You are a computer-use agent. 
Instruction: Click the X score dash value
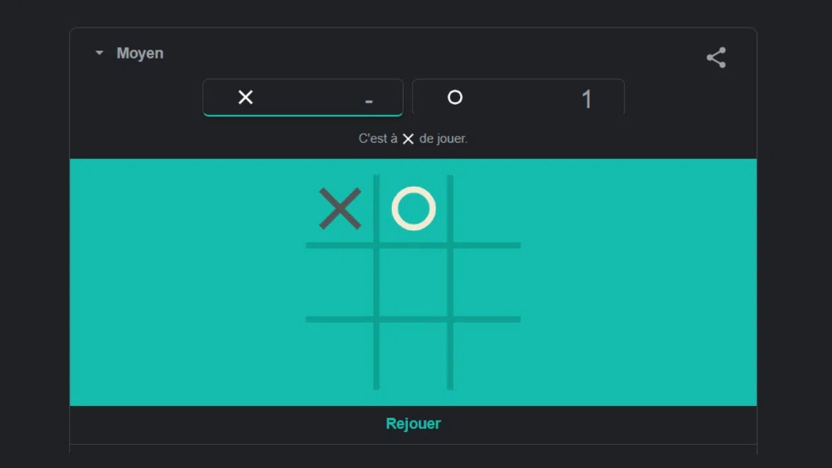pyautogui.click(x=369, y=102)
